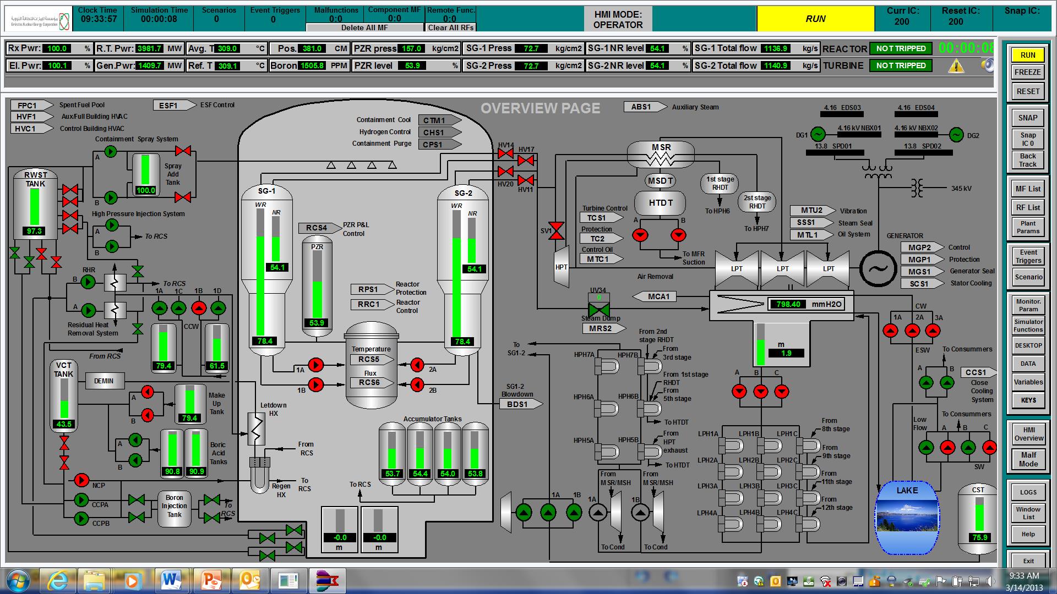This screenshot has height=594, width=1057.
Task: Click the HPT turbine symbol
Action: tap(562, 267)
